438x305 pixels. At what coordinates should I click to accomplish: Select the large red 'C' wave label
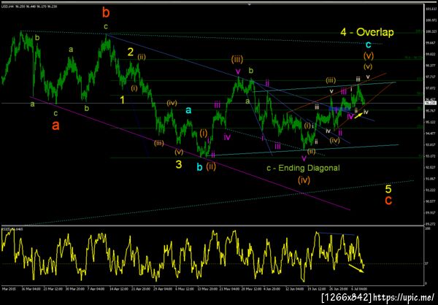[388, 200]
